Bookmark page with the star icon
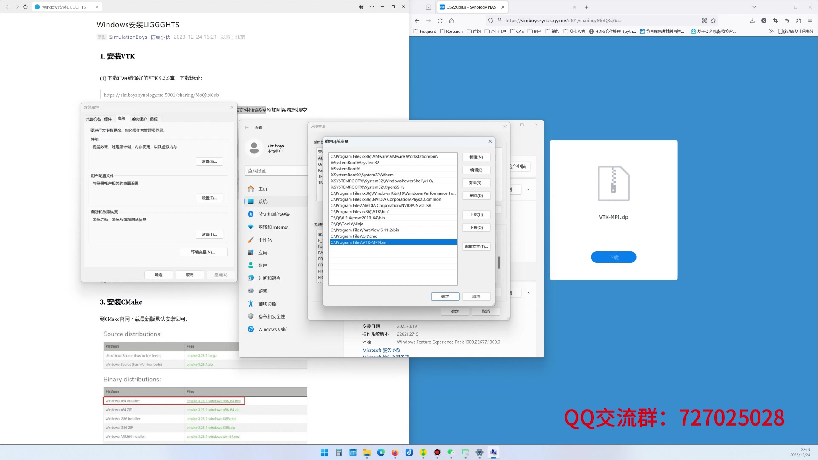Image resolution: width=818 pixels, height=460 pixels. click(714, 20)
